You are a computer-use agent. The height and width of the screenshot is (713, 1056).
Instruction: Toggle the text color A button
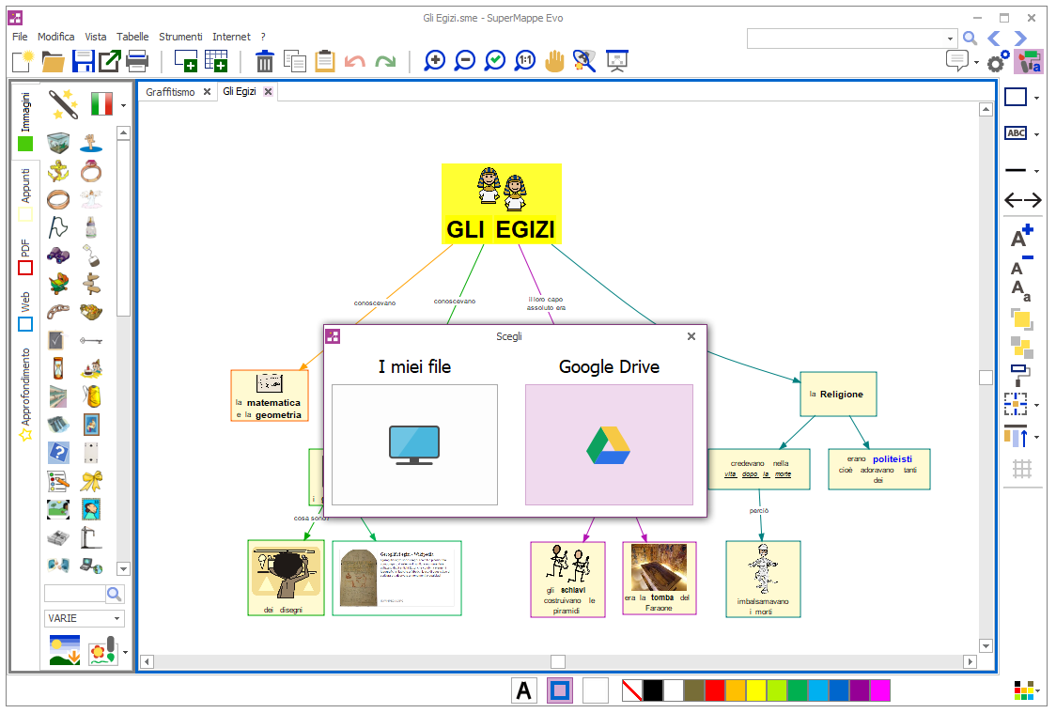(524, 690)
